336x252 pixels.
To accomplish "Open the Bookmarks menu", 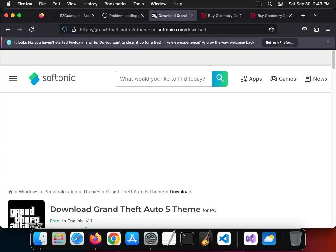I will click(115, 4).
